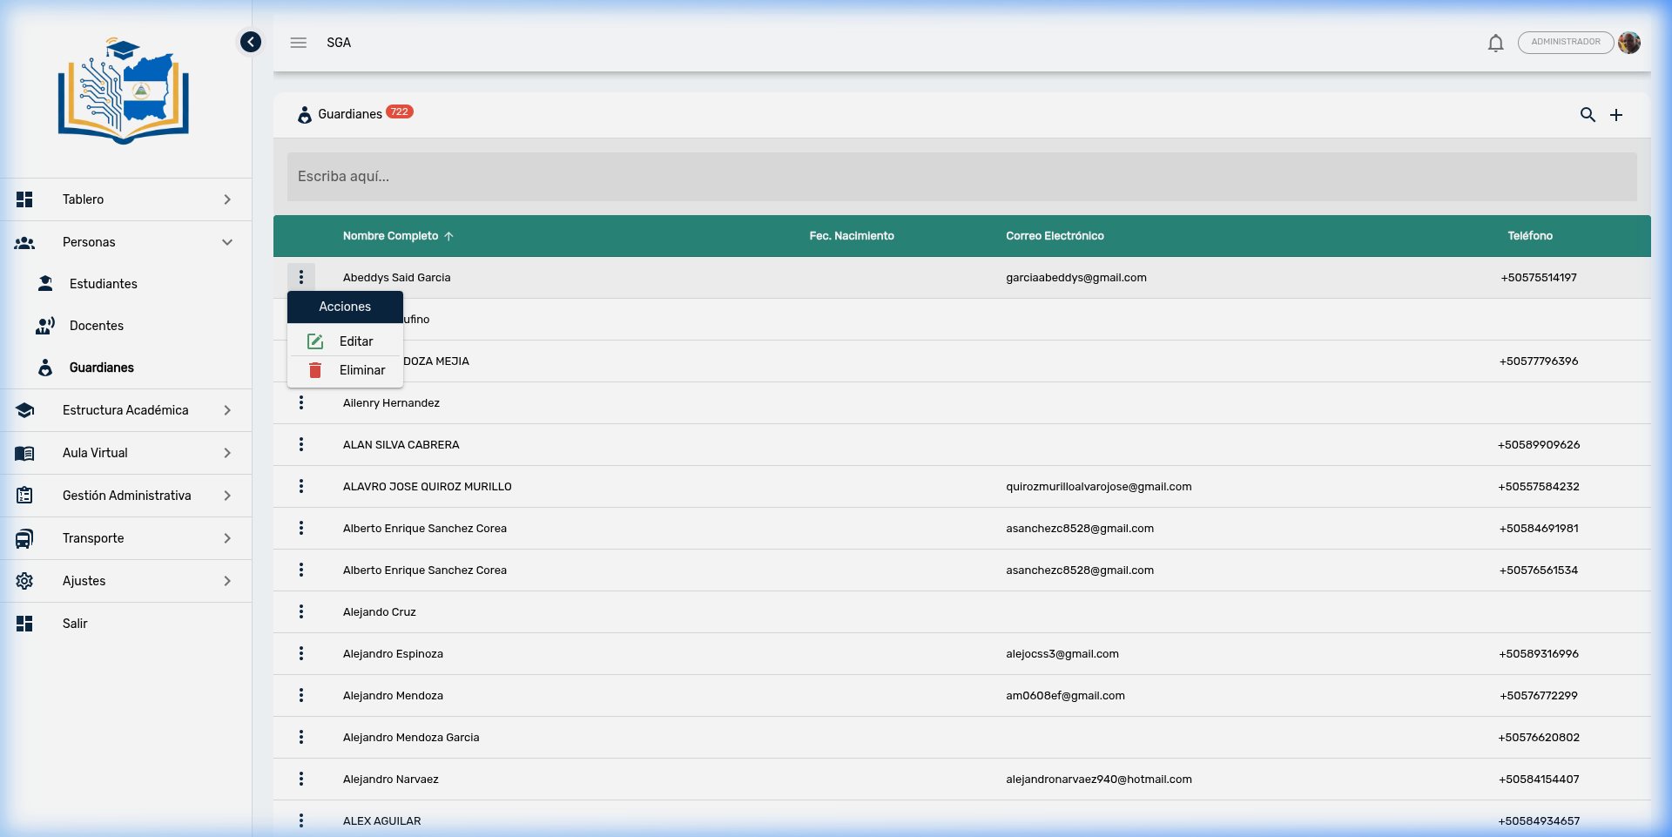The width and height of the screenshot is (1672, 837).
Task: Sort by Nombre Completo column header
Action: (391, 236)
